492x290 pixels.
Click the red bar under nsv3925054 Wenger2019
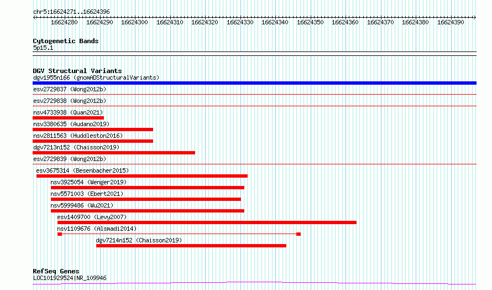(x=148, y=188)
